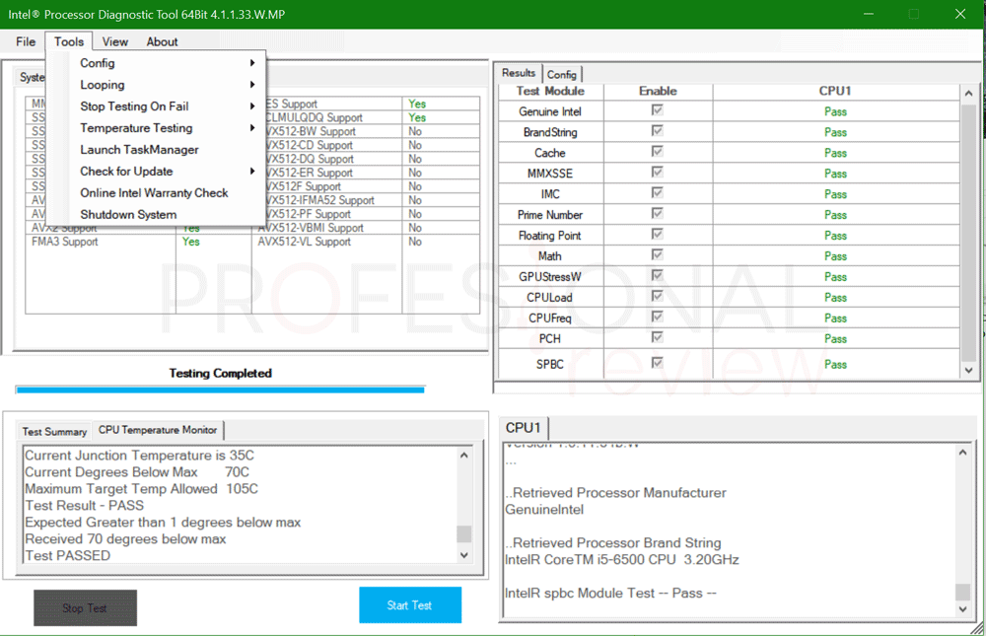
Task: Open Config submenu in Tools menu
Action: [x=99, y=63]
